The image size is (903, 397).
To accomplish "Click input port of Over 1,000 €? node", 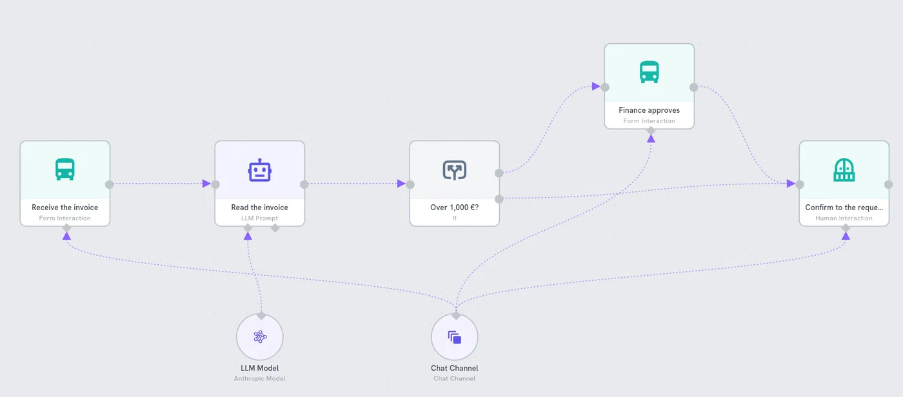I will pos(410,184).
